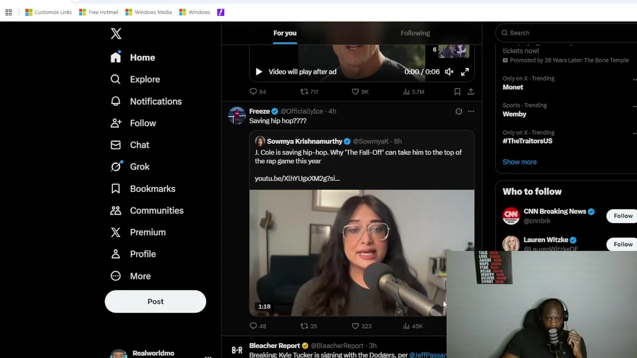The width and height of the screenshot is (637, 358).
Task: Repost the ad post with 717 reposts
Action: 309,91
